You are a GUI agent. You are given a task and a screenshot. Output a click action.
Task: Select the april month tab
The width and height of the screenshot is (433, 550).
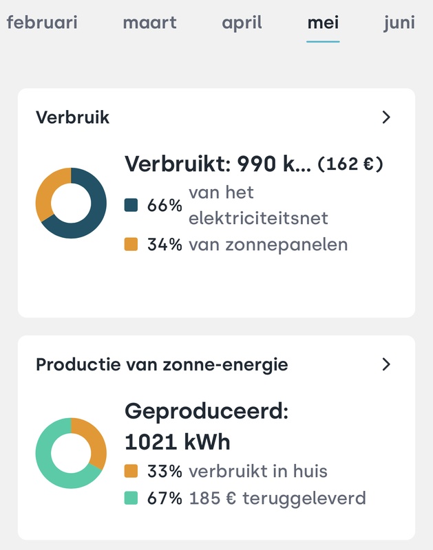point(242,22)
